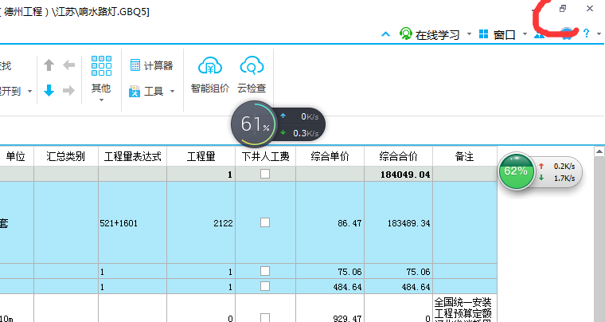The image size is (605, 322).
Task: Click the 综合合价 column header
Action: point(398,156)
